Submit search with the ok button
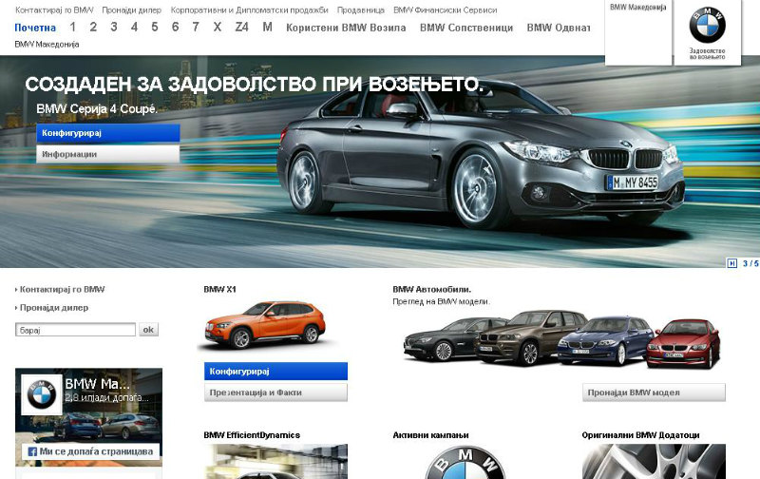This screenshot has height=479, width=760. coord(148,330)
